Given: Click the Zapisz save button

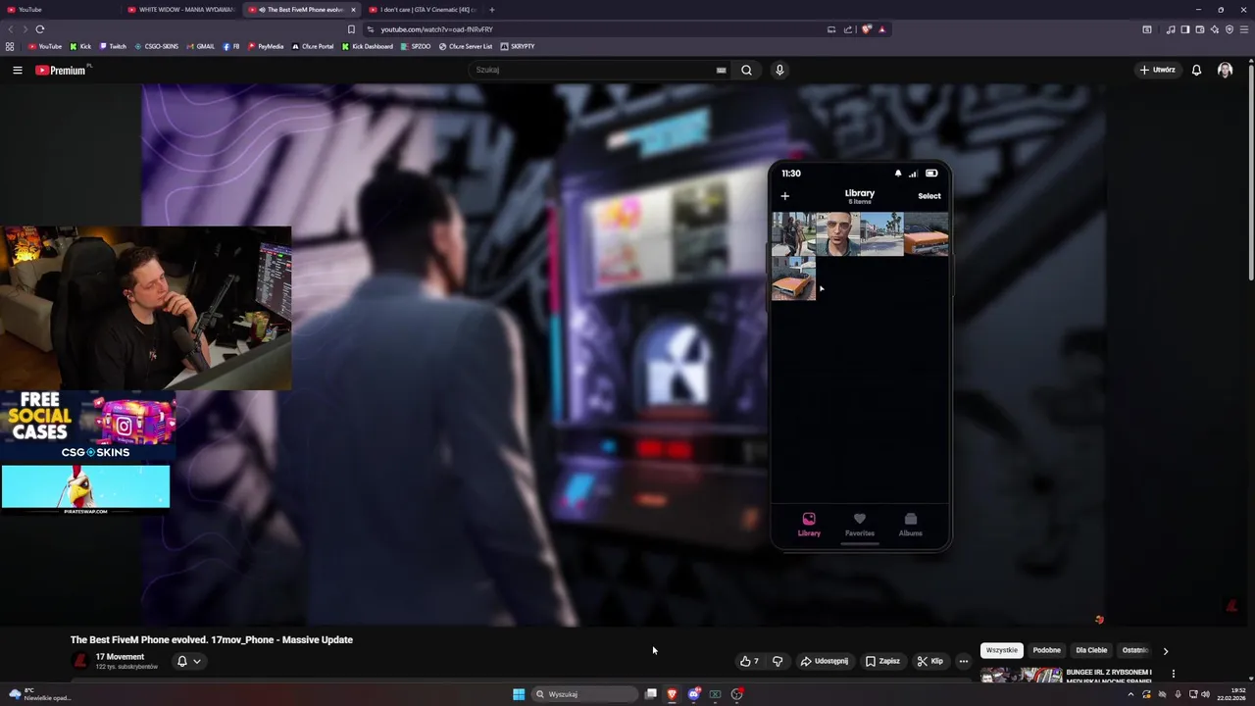Looking at the screenshot, I should (x=882, y=661).
